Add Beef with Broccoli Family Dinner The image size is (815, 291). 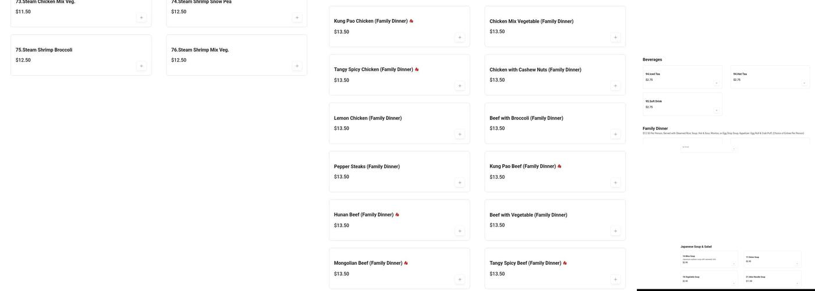[615, 134]
